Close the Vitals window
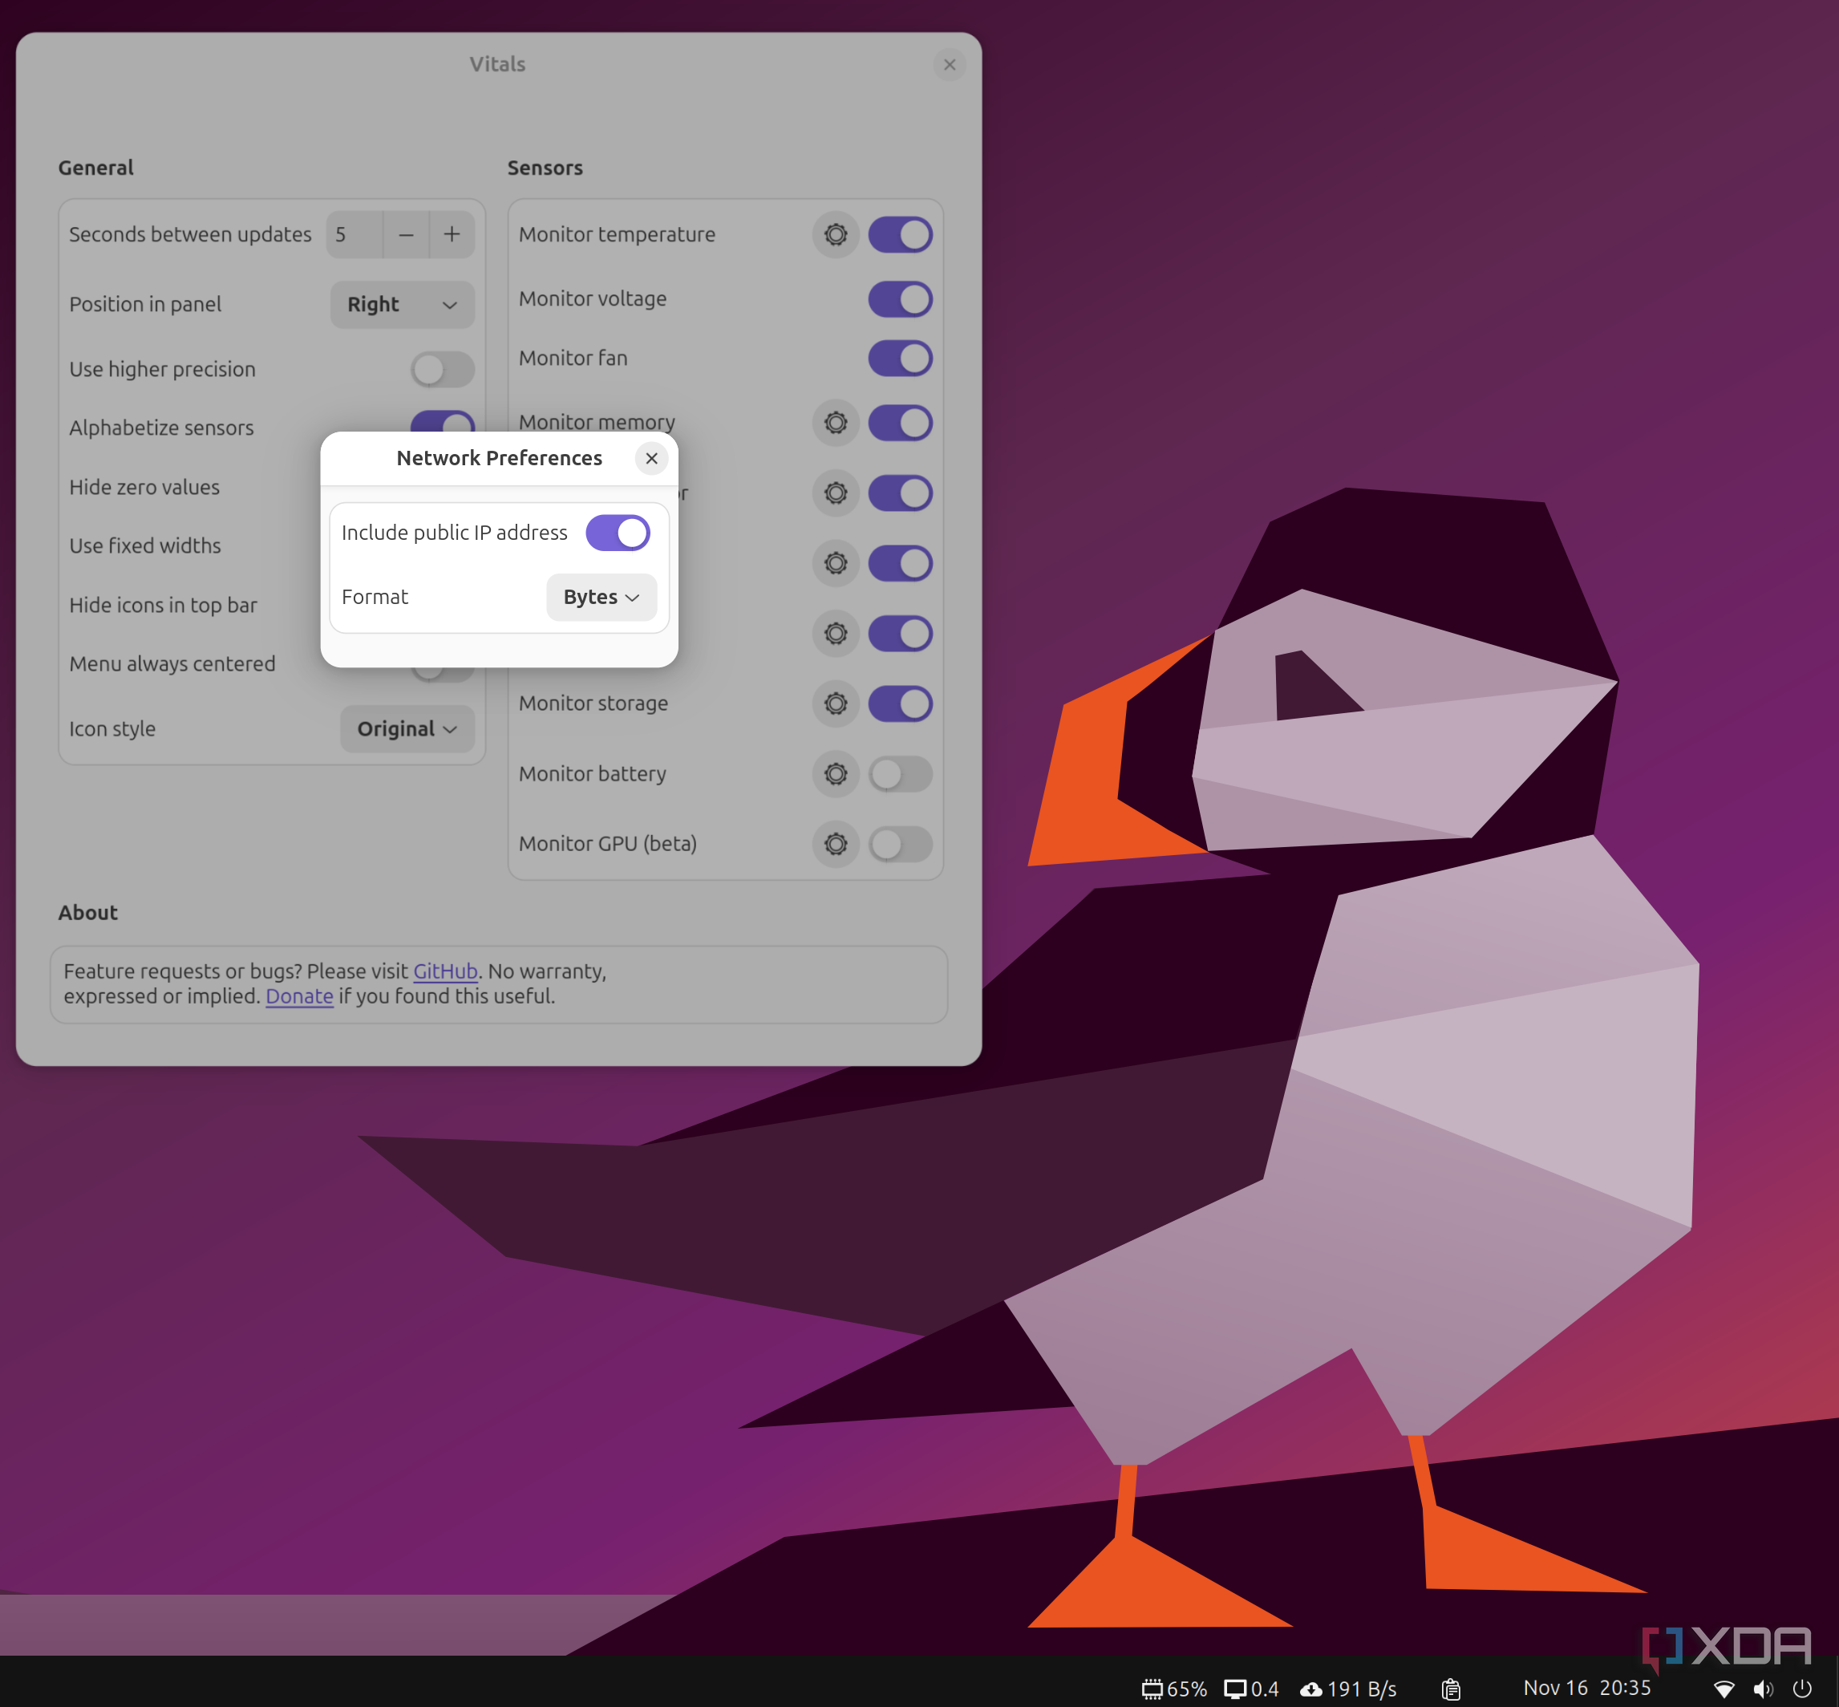1839x1707 pixels. (949, 65)
